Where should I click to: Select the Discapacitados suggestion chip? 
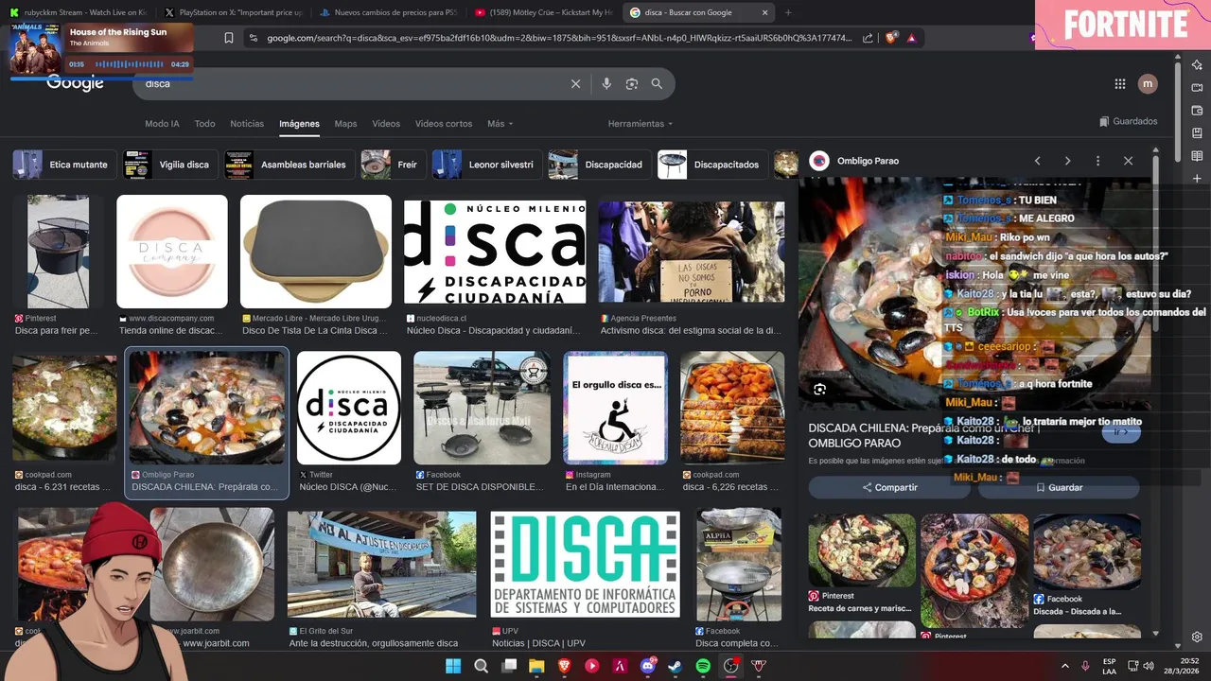pos(711,165)
